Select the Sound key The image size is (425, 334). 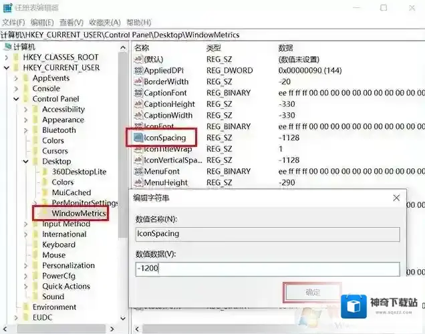point(53,297)
